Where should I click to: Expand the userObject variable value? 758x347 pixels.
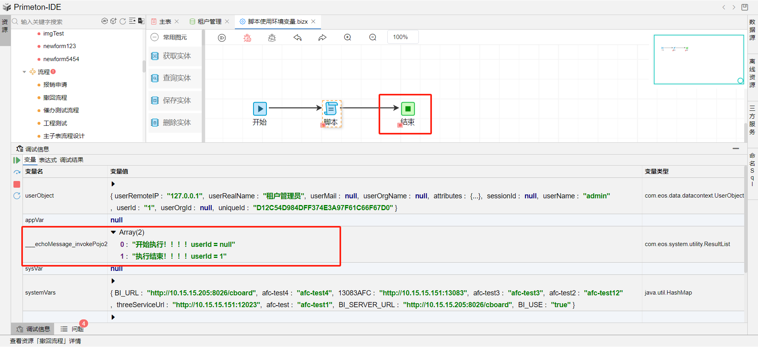pyautogui.click(x=113, y=184)
